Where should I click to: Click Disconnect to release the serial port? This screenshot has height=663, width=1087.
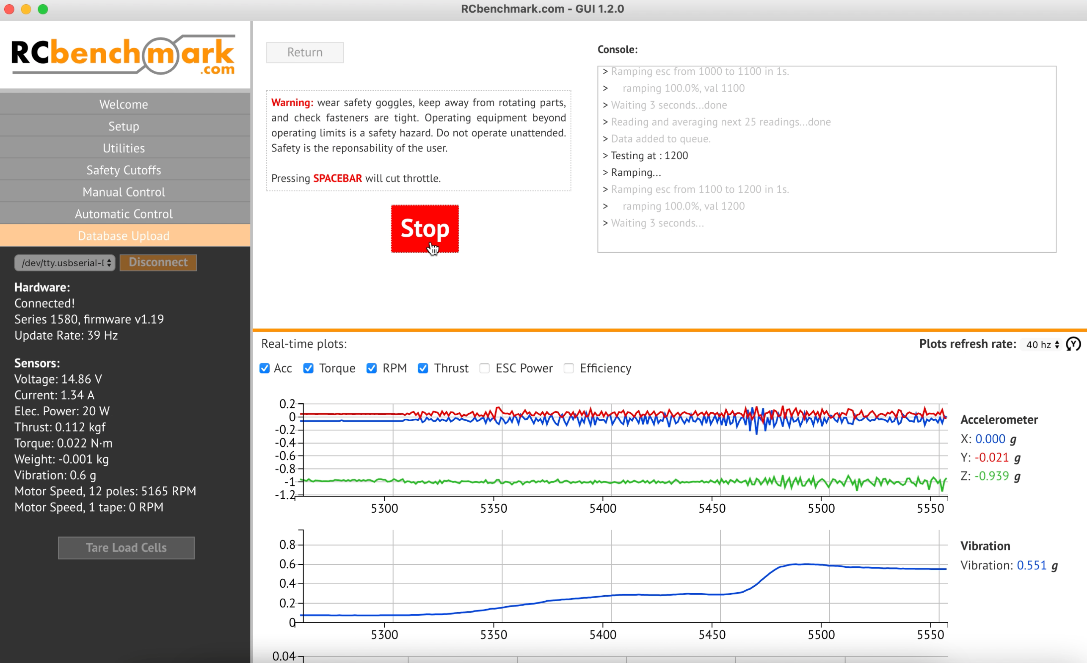point(158,262)
